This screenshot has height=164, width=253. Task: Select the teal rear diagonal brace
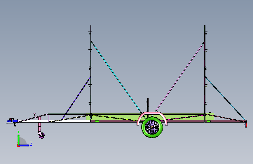pos(225,98)
